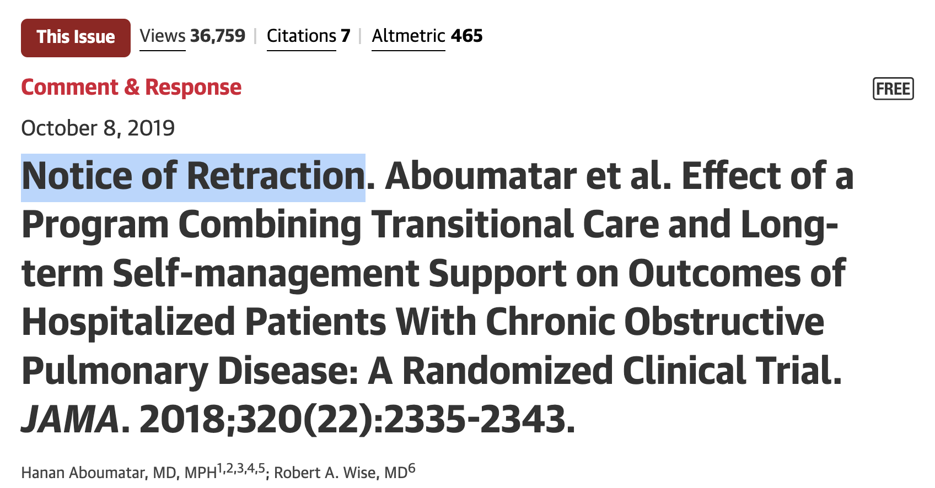
Task: Open author Robert A. Wise, MD
Action: (341, 473)
